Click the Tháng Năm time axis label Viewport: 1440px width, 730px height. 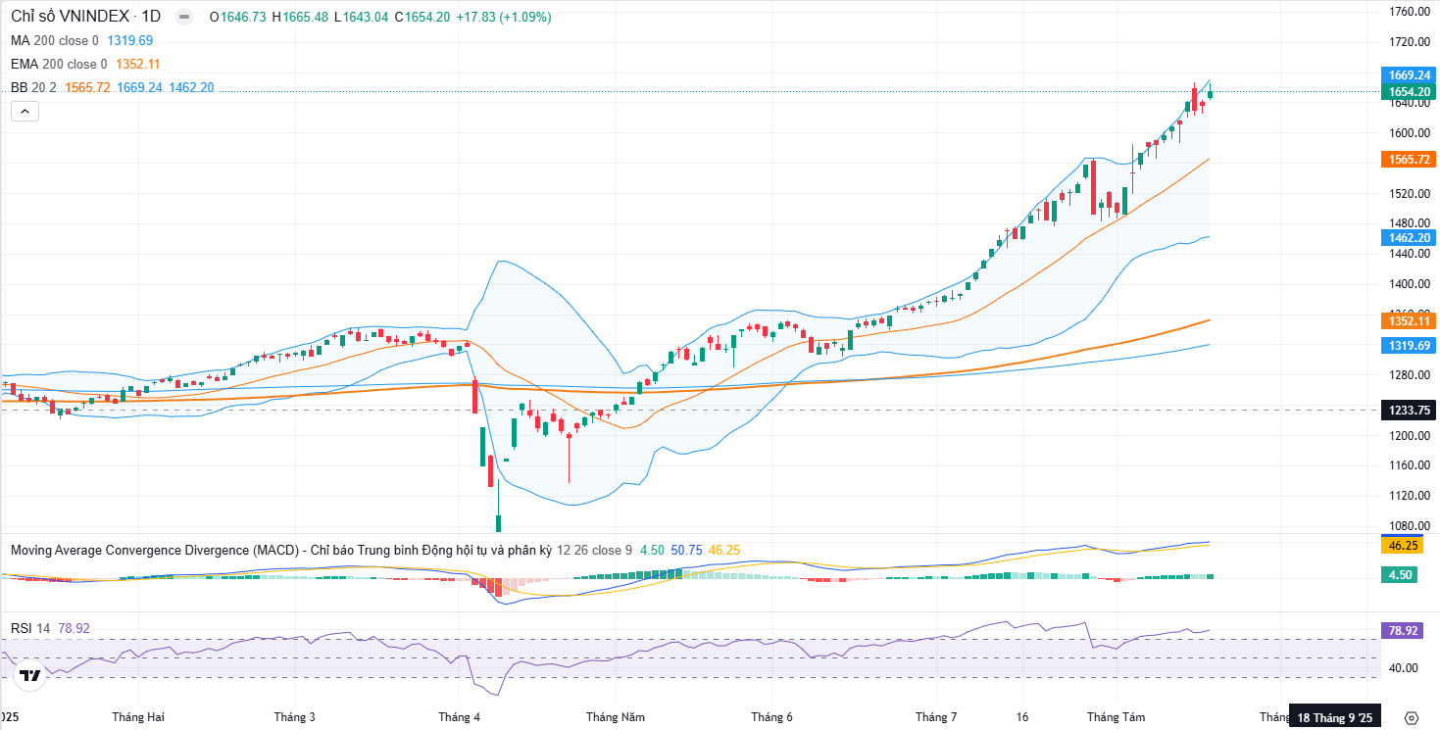(615, 717)
